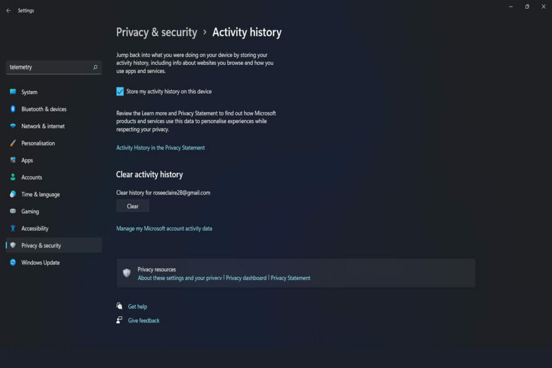Screen dimensions: 552x368
Task: Open Manage my Microsoft account activity data
Action: tap(164, 228)
